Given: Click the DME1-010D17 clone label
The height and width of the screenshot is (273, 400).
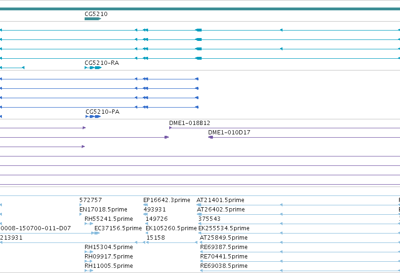Looking at the screenshot, I should (x=229, y=133).
